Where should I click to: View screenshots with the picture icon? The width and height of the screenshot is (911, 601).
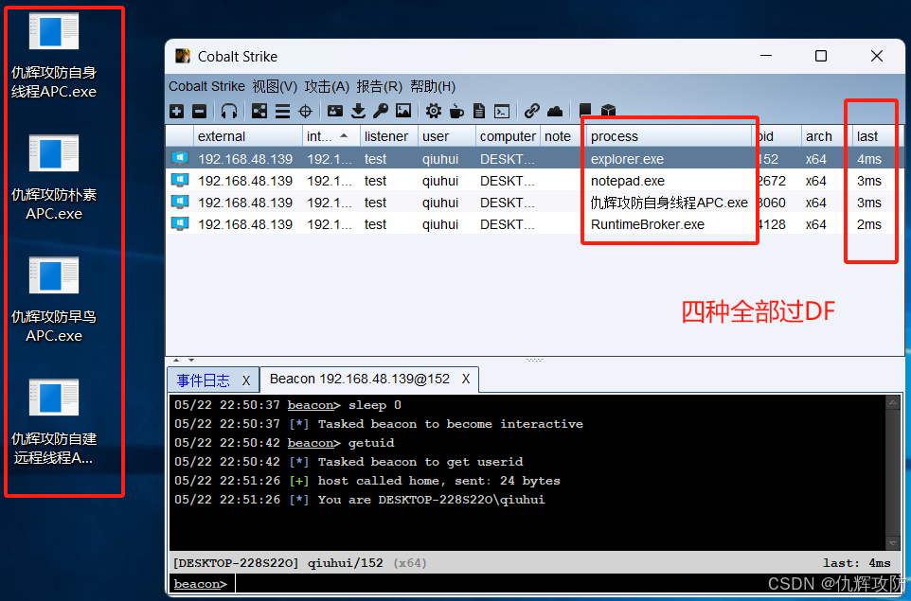(403, 111)
